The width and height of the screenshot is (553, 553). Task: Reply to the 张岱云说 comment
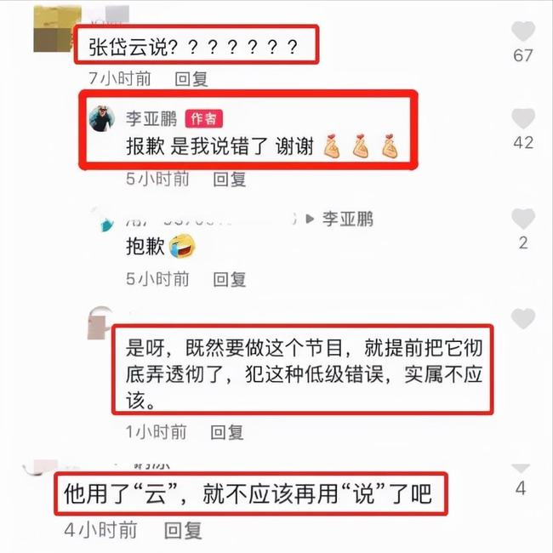pos(191,78)
